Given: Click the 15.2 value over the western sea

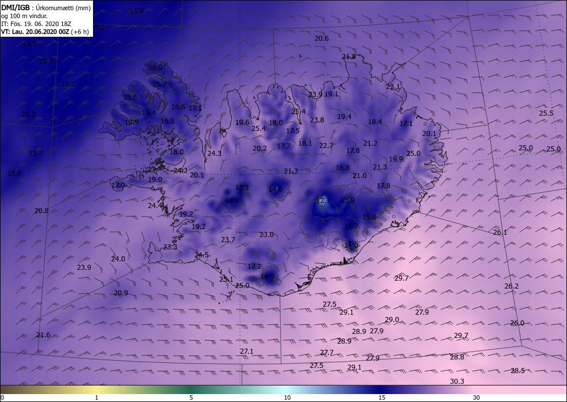Looking at the screenshot, I should point(28,114).
